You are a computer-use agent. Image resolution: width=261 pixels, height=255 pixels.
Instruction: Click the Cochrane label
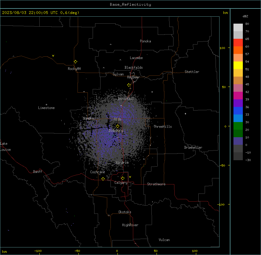(x=97, y=172)
